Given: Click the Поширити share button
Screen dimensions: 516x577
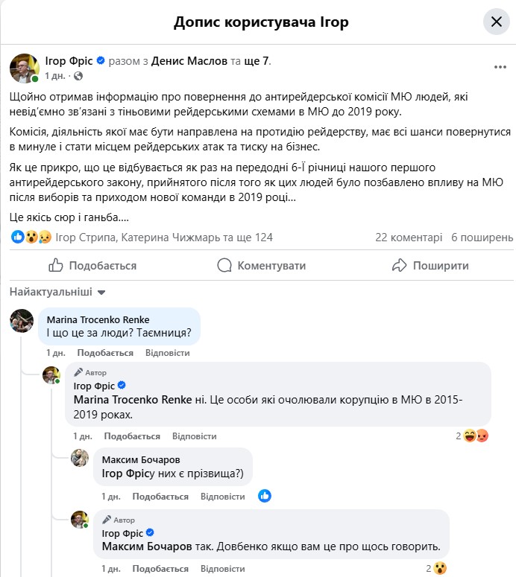Looking at the screenshot, I should [430, 265].
